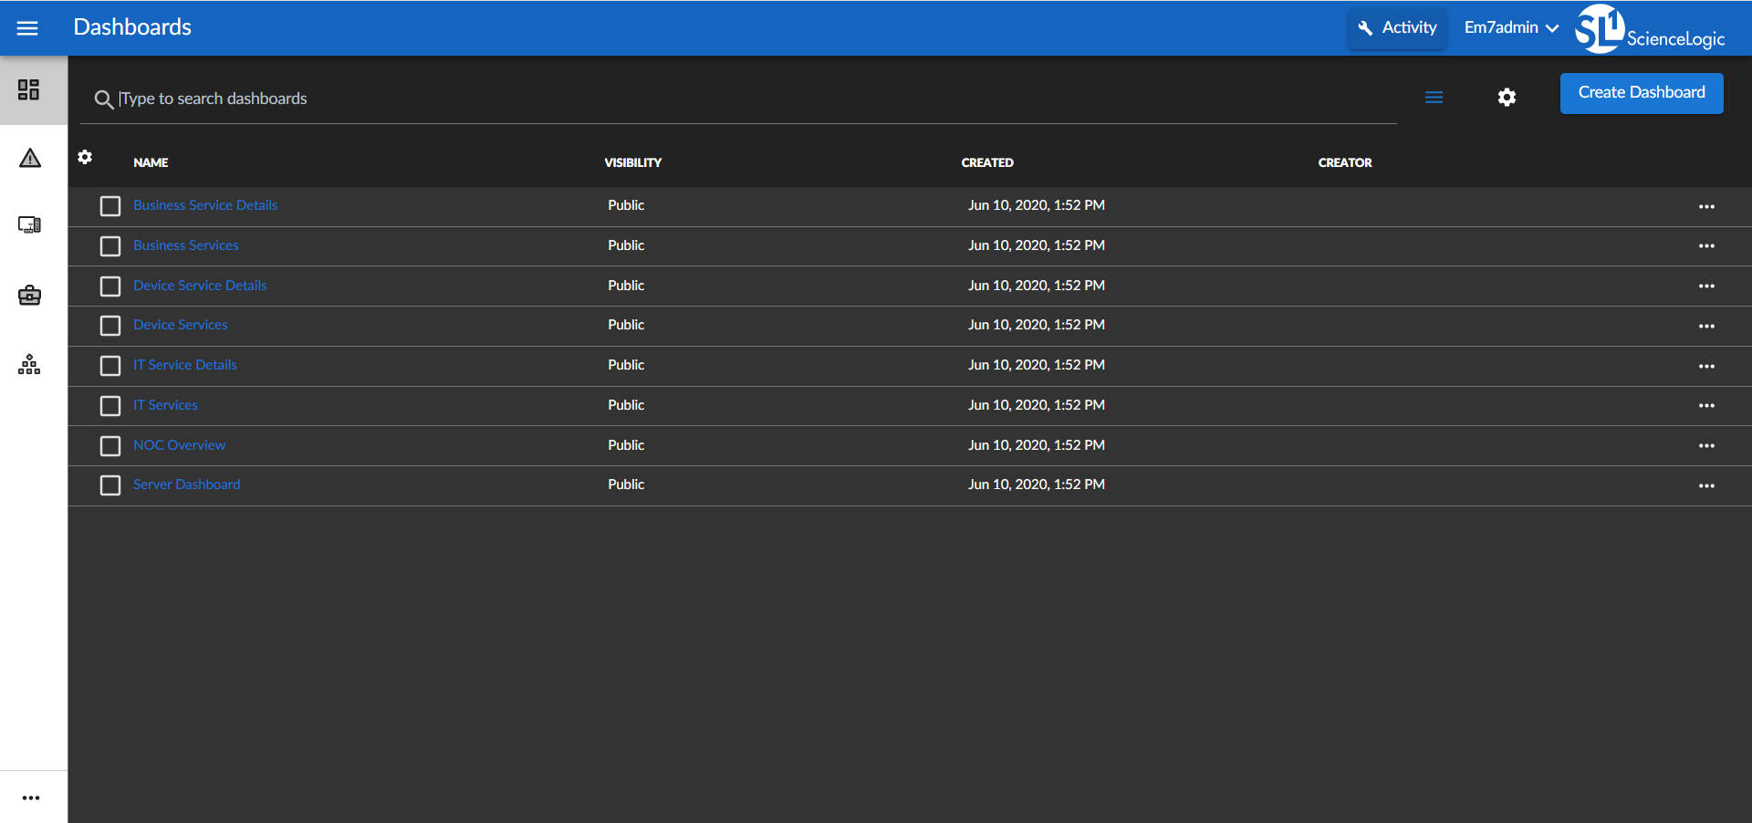Open the Events warning triangle icon

(30, 159)
